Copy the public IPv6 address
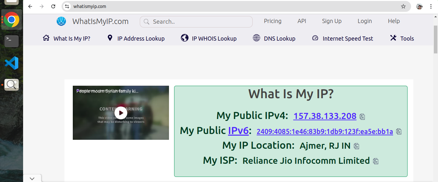438x182 pixels. 399,131
